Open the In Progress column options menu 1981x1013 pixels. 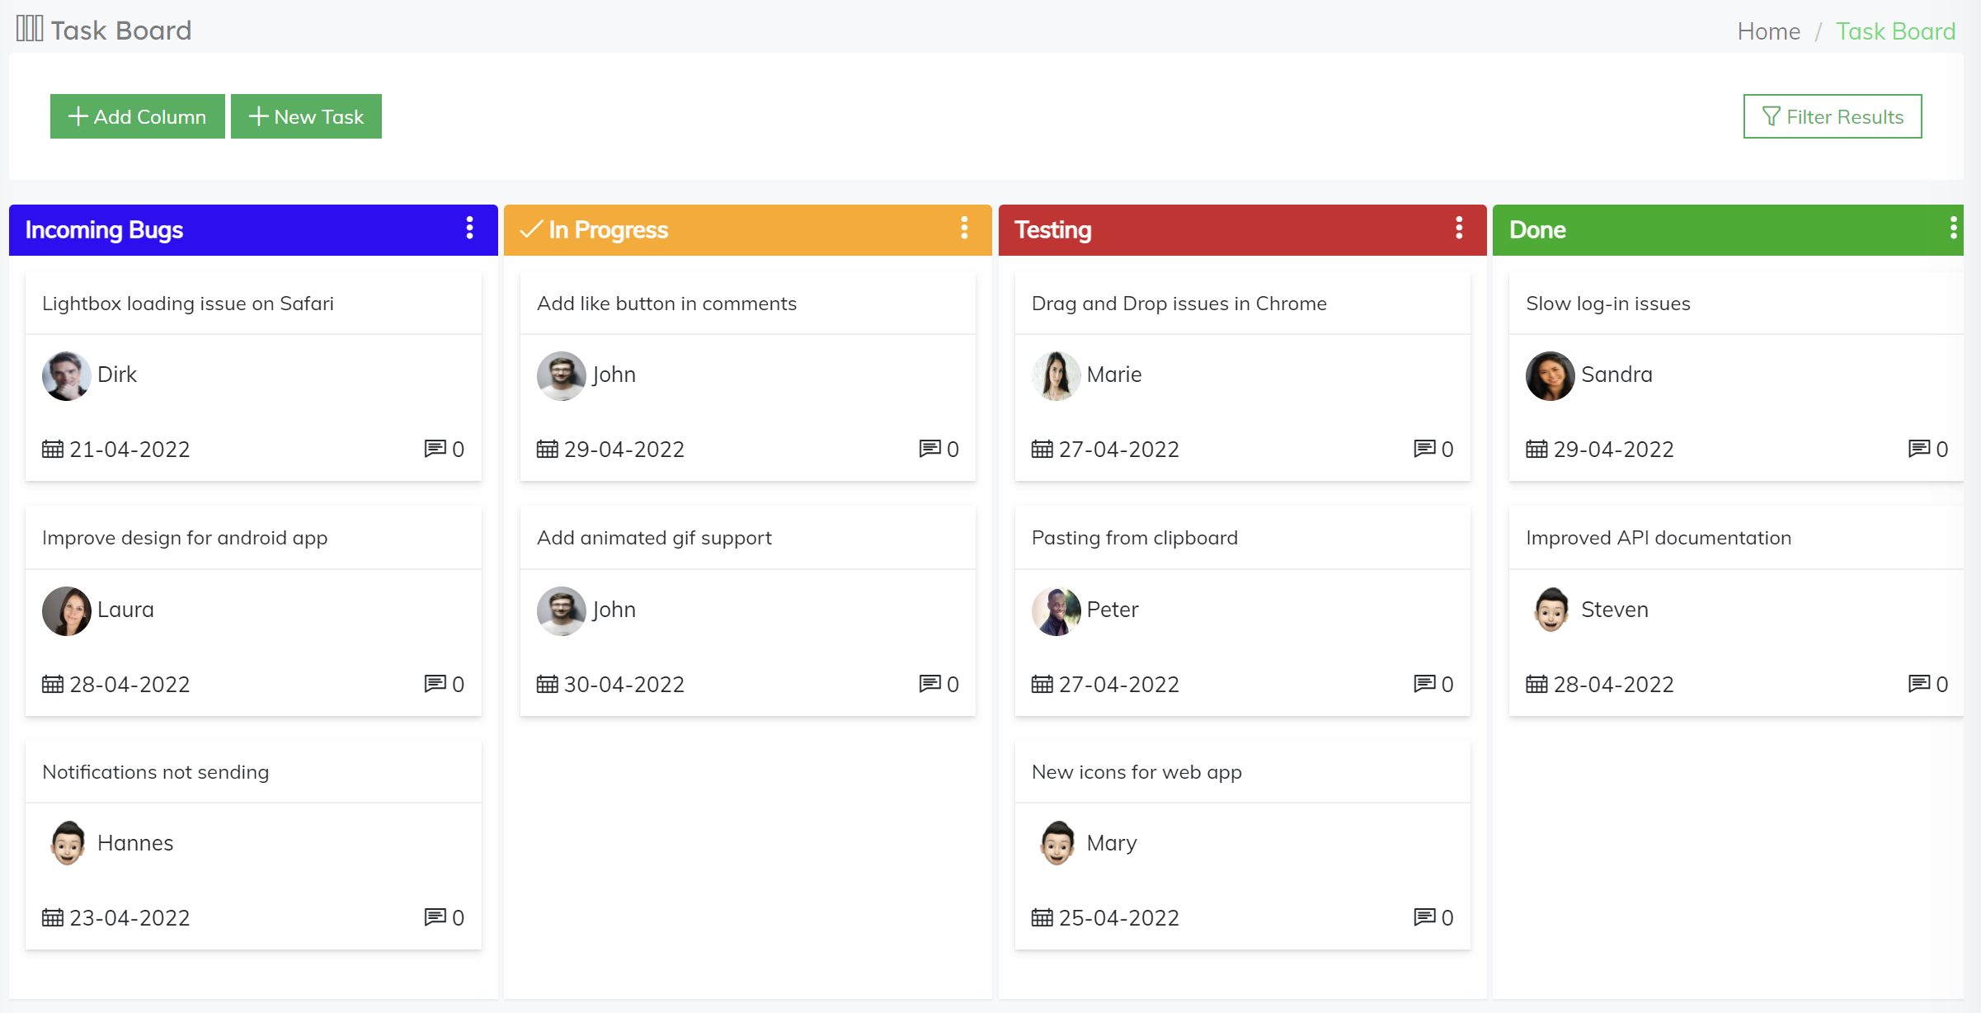coord(964,229)
